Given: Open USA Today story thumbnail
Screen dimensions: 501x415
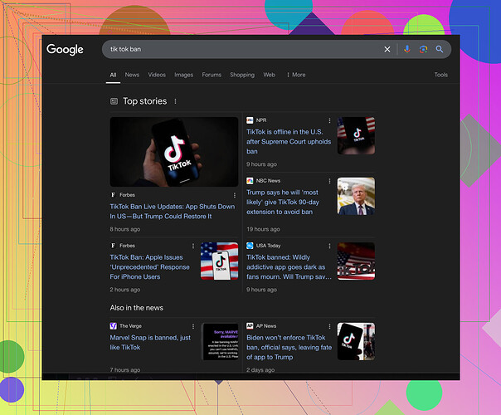Looking at the screenshot, I should 356,261.
